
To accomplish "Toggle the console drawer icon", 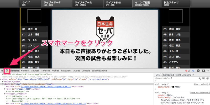I will tap(193, 71).
